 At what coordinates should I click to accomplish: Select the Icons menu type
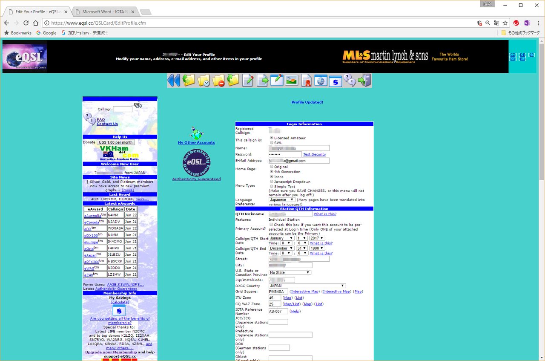click(x=272, y=176)
